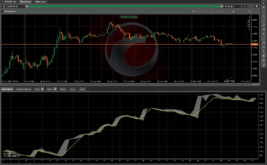
Task: Click the bottom-most icon in right toolbar
Action: [263, 65]
